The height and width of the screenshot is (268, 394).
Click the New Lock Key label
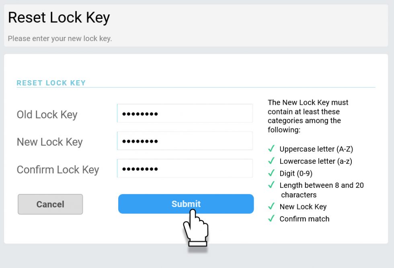(49, 142)
